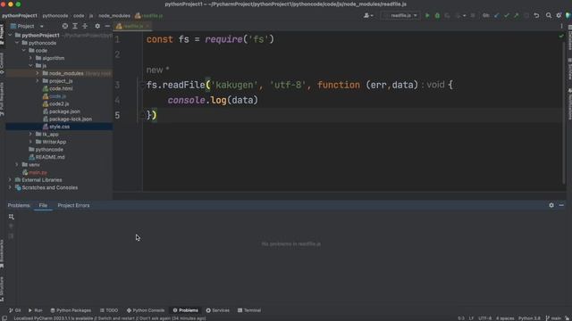Open code.html in the project tree
Viewport: 572px width, 321px height.
tap(61, 89)
